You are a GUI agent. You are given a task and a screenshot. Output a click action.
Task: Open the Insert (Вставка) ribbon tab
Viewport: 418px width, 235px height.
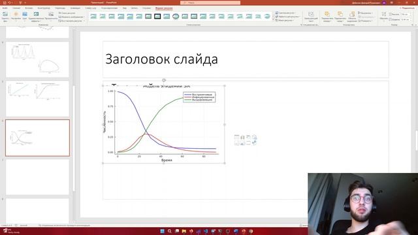[x=29, y=8]
